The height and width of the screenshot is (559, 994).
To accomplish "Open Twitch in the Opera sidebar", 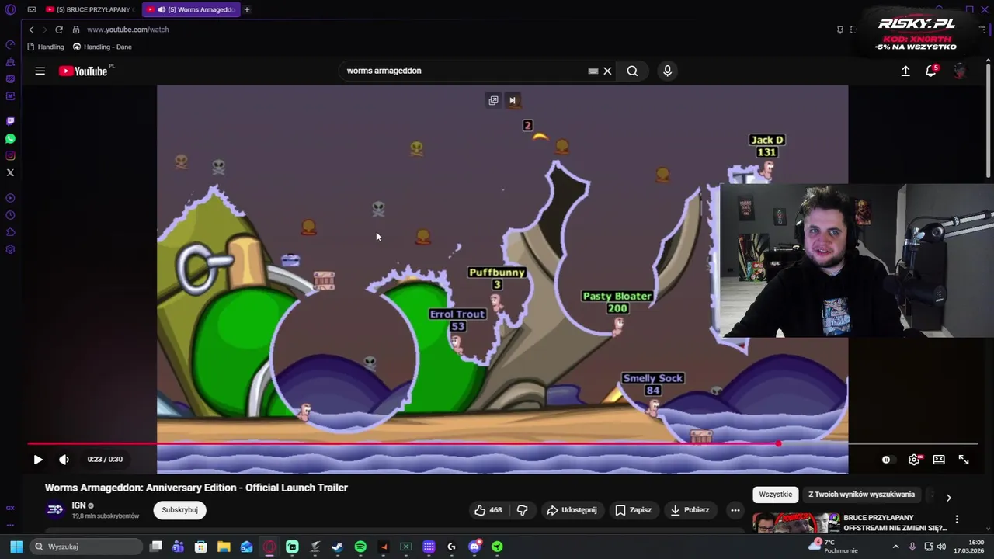I will click(x=10, y=121).
